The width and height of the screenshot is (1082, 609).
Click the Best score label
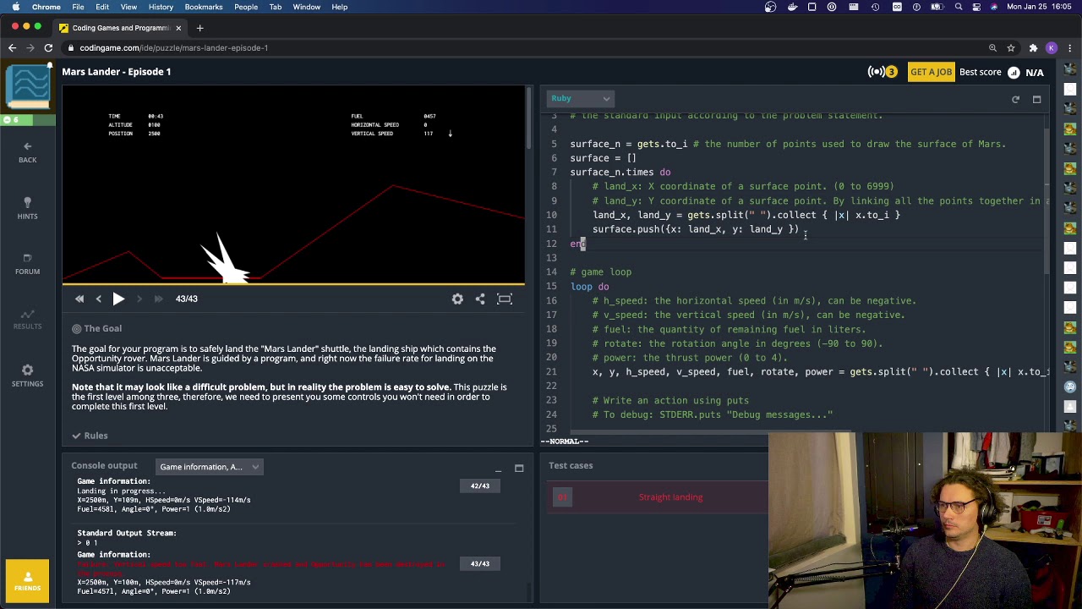click(x=981, y=72)
